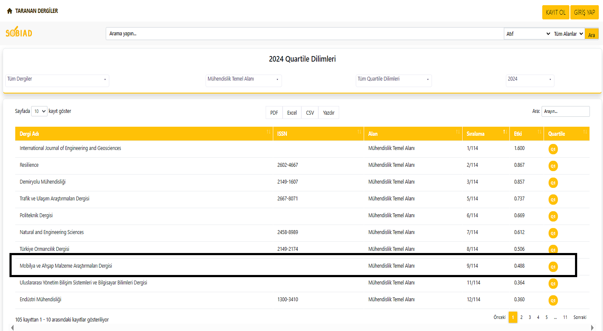Image resolution: width=603 pixels, height=331 pixels.
Task: Click Uluslararası Yönetim Bilişim Sistemleri journal name
Action: tap(84, 283)
